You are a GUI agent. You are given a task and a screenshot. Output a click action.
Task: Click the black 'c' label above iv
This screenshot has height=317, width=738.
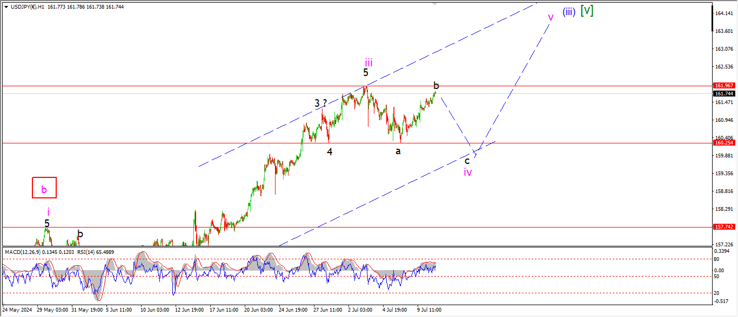467,161
